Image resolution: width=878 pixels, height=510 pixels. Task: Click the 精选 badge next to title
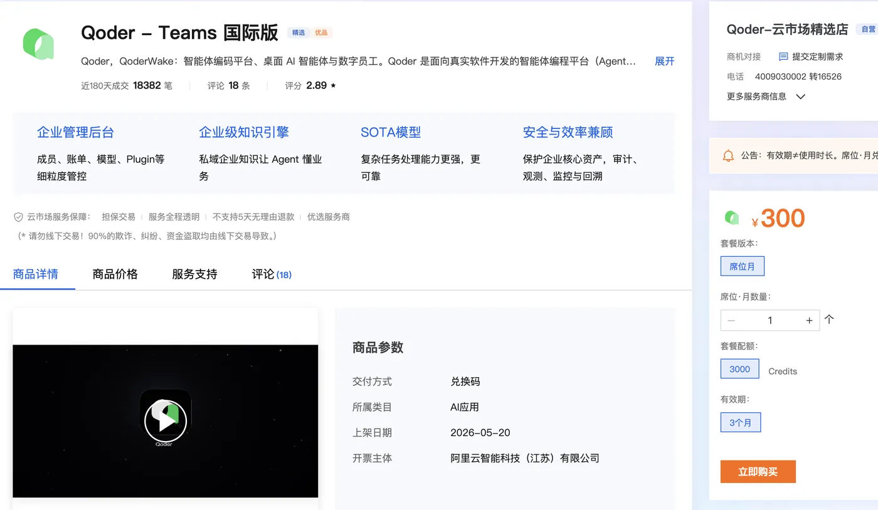click(x=299, y=33)
